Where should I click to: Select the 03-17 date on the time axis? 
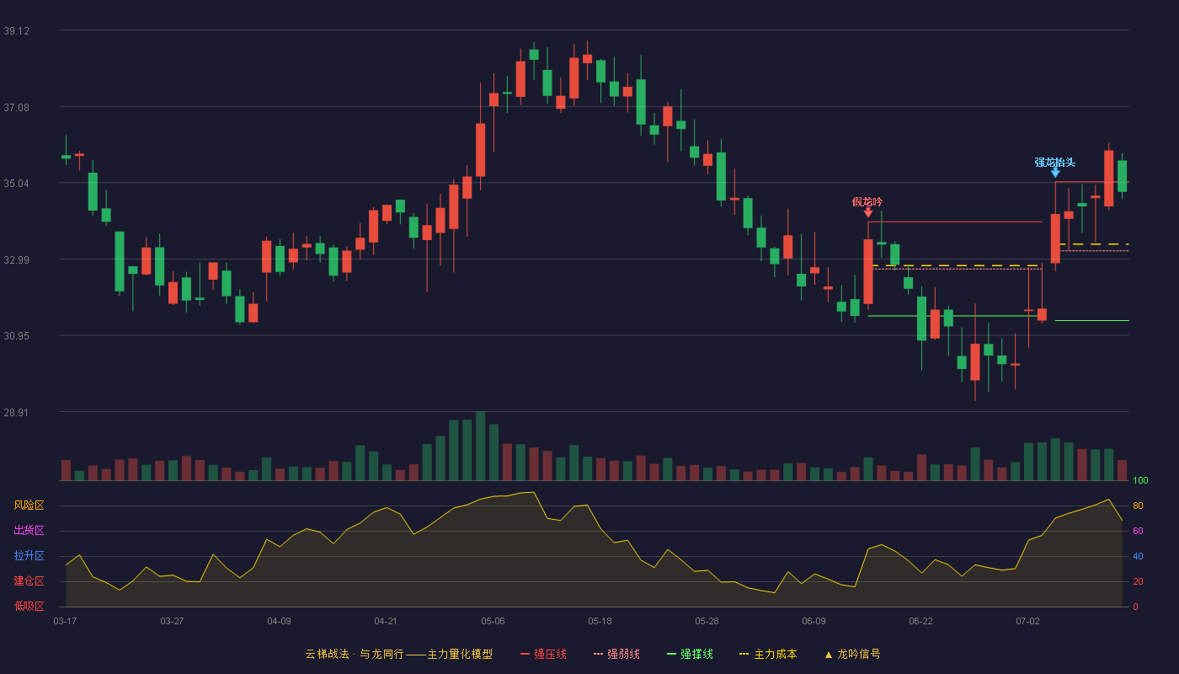[x=65, y=621]
